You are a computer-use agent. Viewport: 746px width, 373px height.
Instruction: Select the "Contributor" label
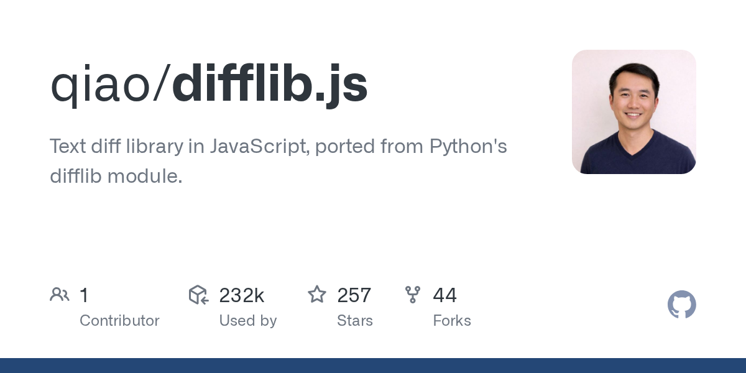[x=119, y=321]
